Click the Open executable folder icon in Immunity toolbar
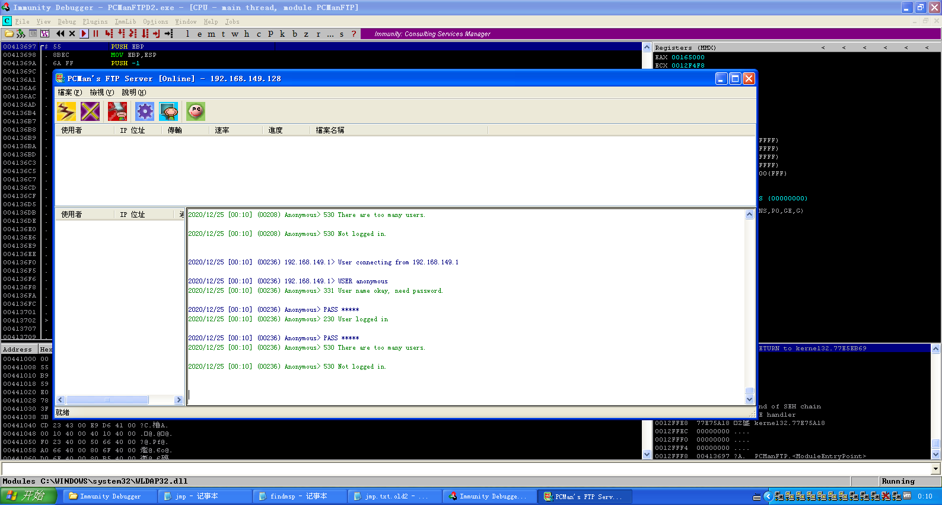 pos(9,34)
